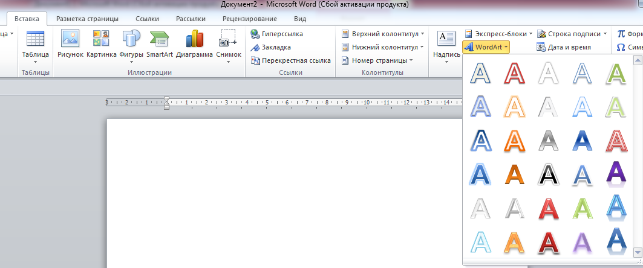The height and width of the screenshot is (268, 643).
Task: Open the Рецензирование tab
Action: tap(250, 19)
